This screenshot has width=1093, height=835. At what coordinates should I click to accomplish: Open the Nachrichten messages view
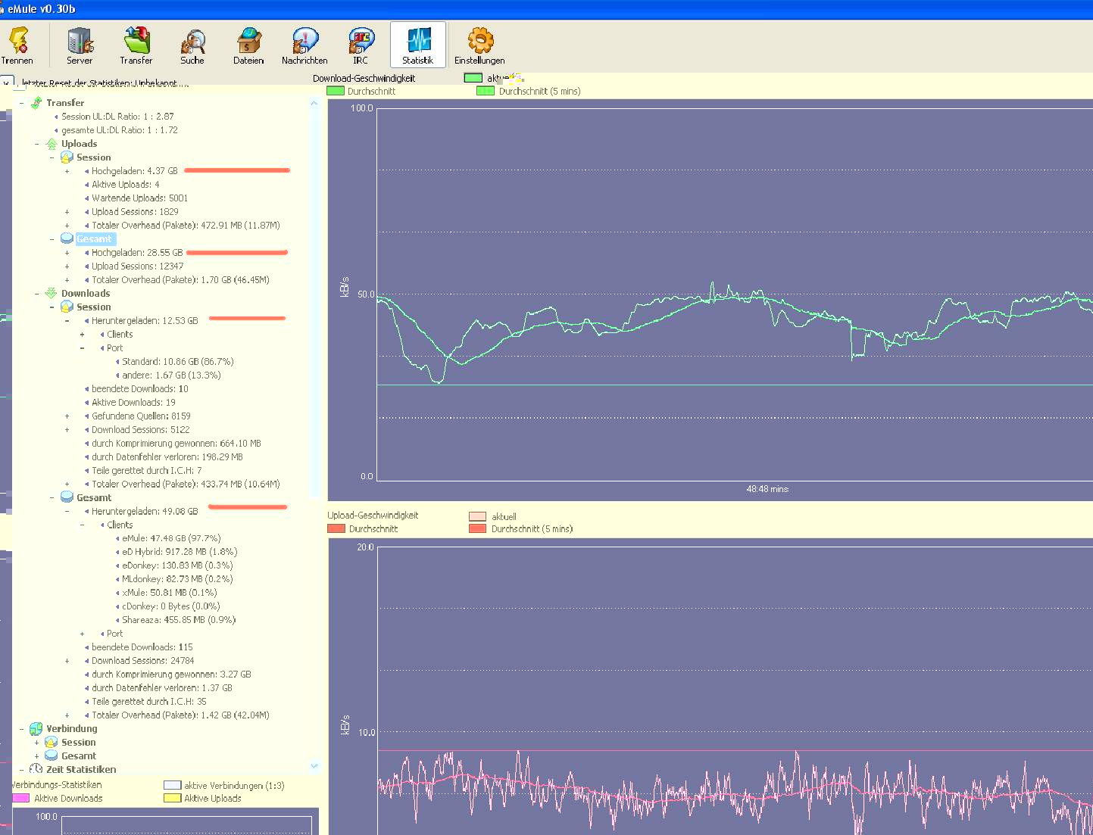coord(304,45)
